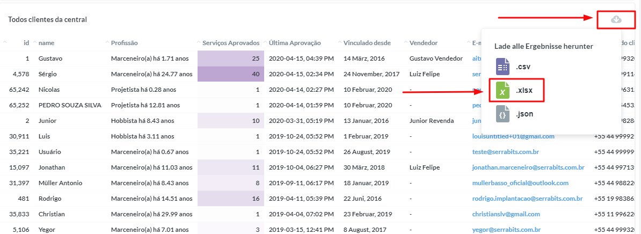Sort by Vendedor column header
Screen dimensions: 641x234
pyautogui.click(x=424, y=43)
